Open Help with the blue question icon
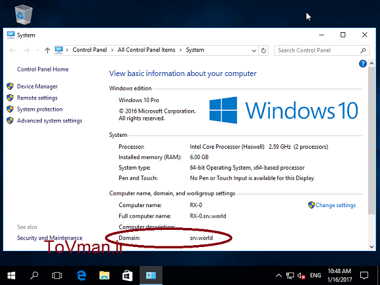Image resolution: width=380 pixels, height=285 pixels. pyautogui.click(x=362, y=64)
